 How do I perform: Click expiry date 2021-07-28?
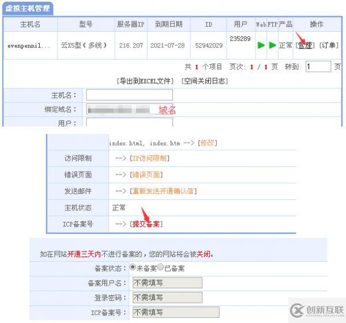167,46
